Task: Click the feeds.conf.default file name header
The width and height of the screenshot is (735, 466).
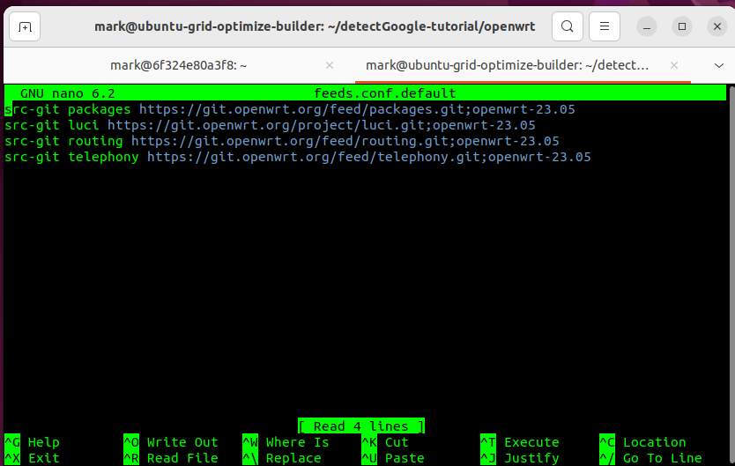Action: pyautogui.click(x=385, y=93)
